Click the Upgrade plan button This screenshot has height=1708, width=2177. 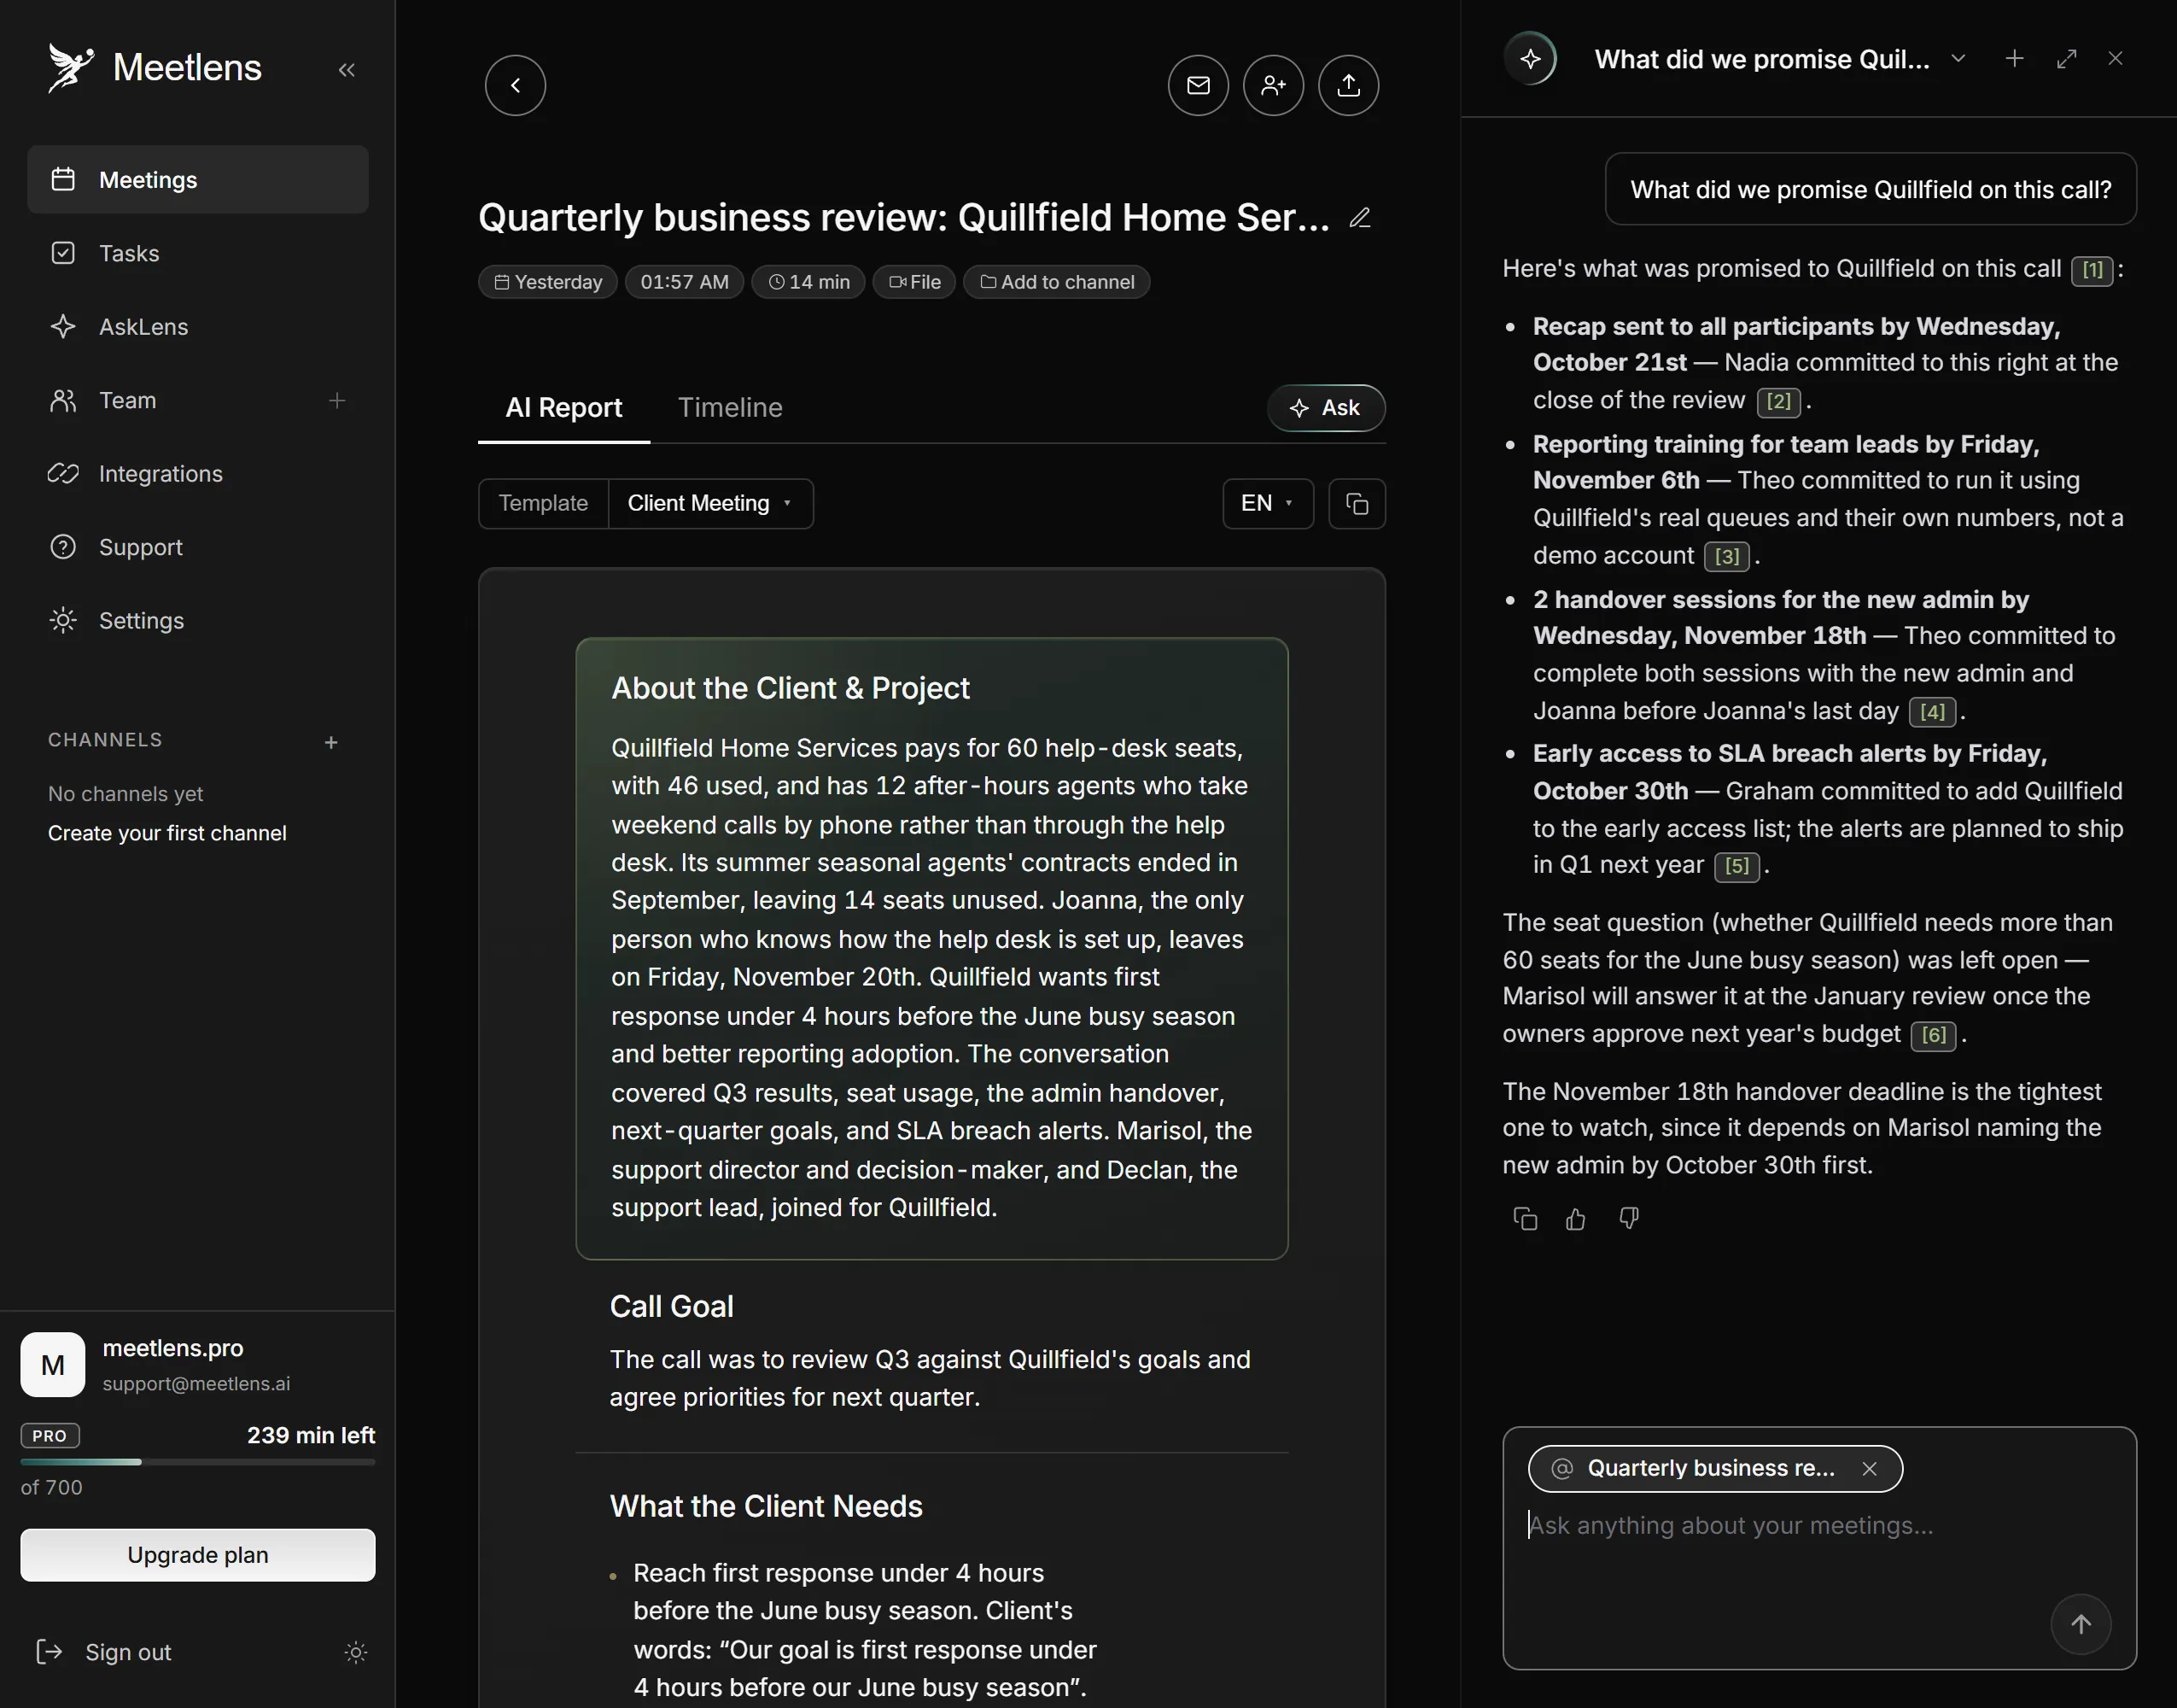(198, 1554)
